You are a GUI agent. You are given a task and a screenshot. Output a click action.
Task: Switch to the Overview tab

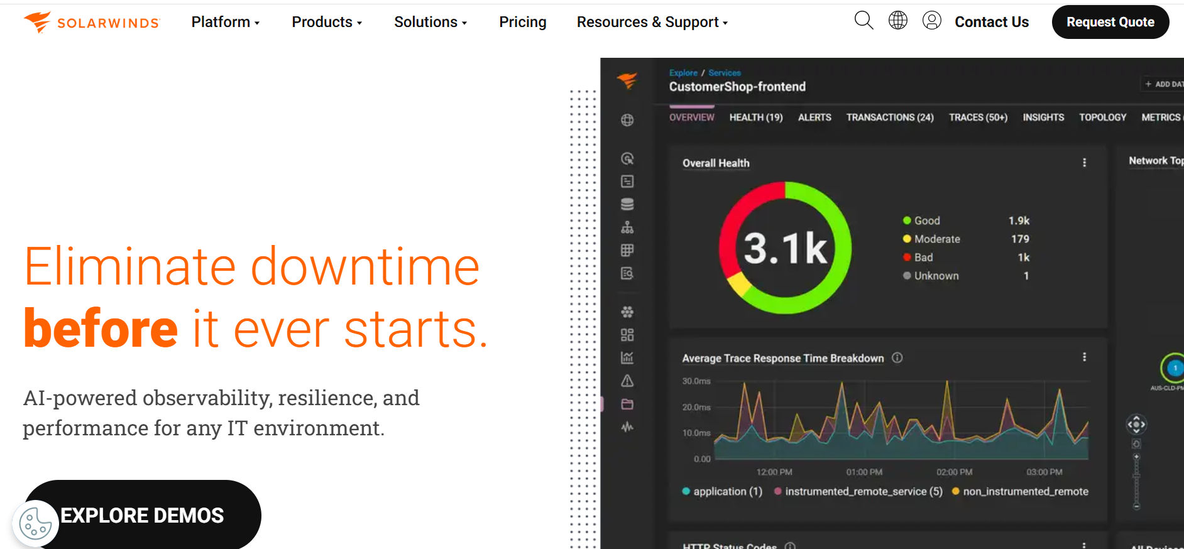click(x=691, y=117)
